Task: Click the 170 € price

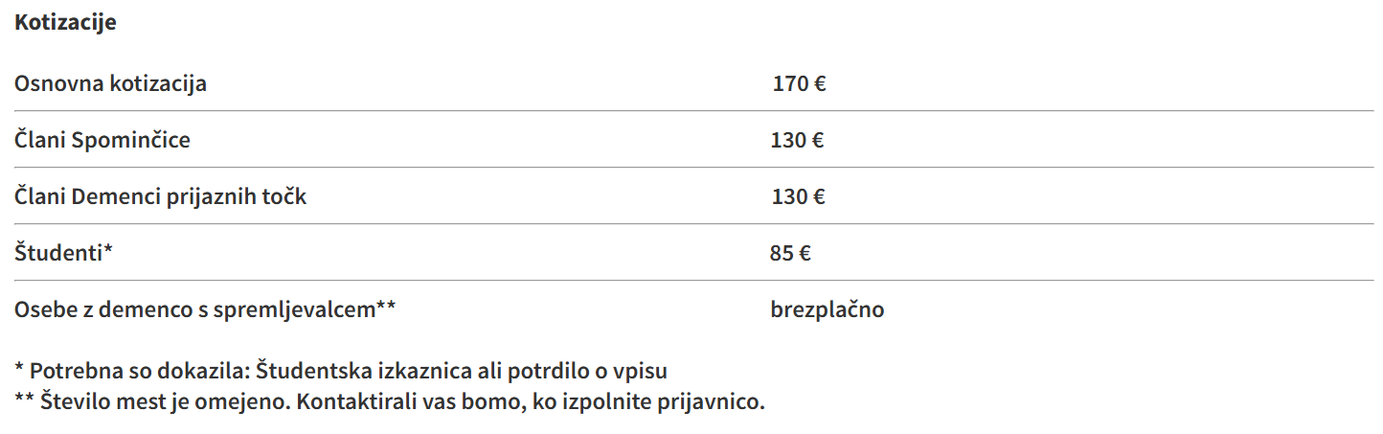Action: pyautogui.click(x=799, y=83)
